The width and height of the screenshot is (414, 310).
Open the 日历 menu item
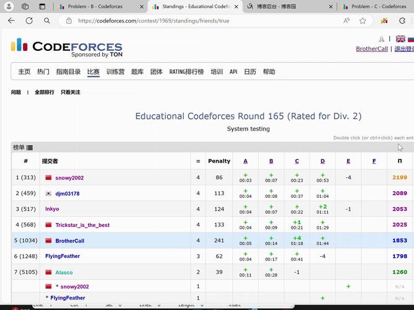(250, 71)
